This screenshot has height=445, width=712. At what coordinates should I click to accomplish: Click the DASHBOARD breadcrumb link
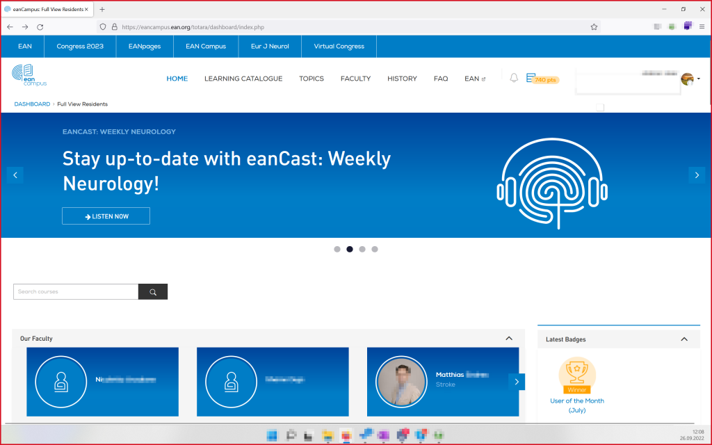tap(32, 104)
